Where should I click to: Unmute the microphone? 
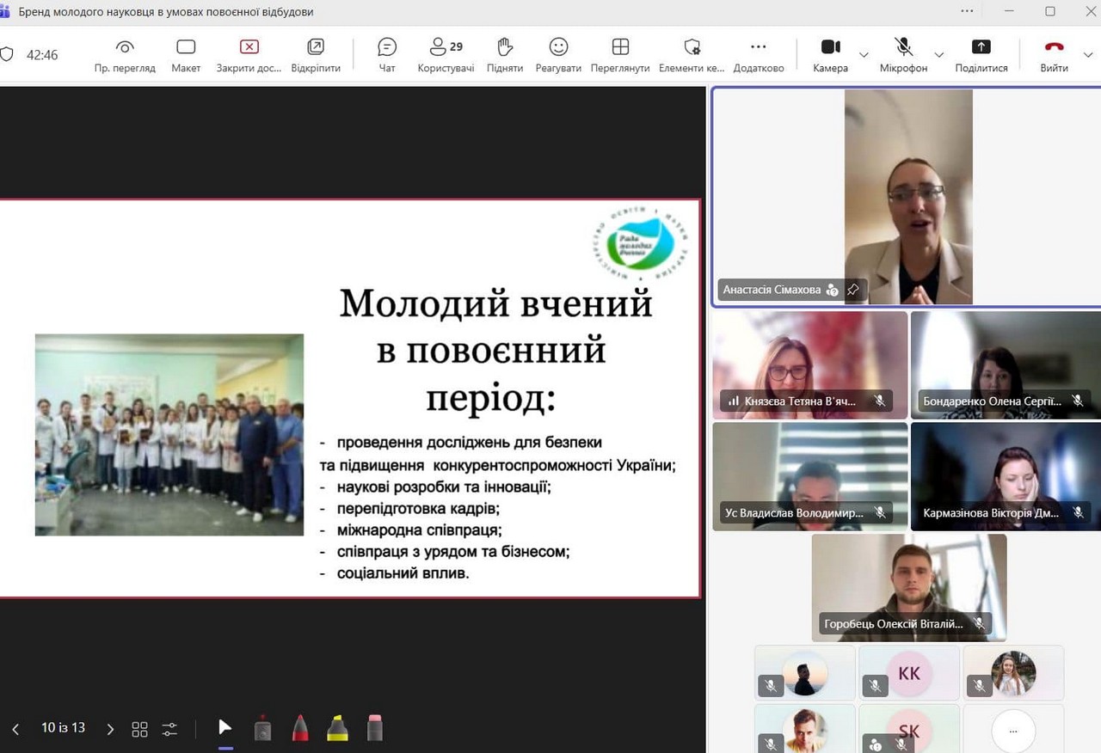(x=903, y=54)
